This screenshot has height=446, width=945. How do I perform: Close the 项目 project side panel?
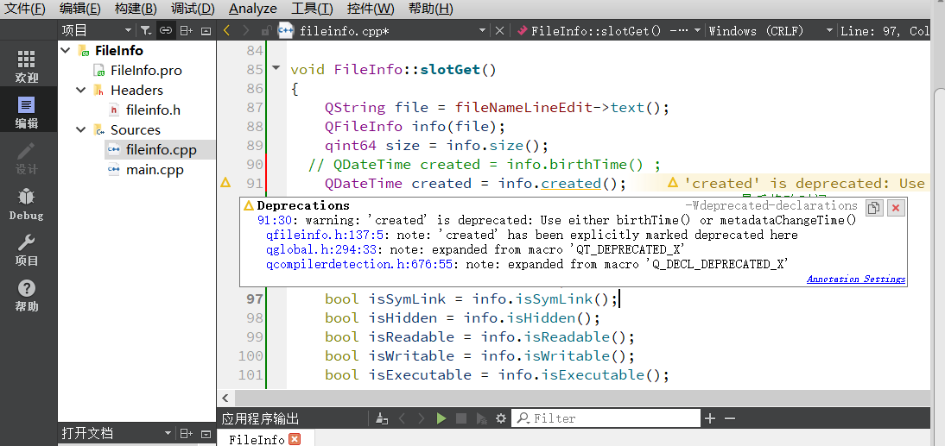(x=206, y=30)
